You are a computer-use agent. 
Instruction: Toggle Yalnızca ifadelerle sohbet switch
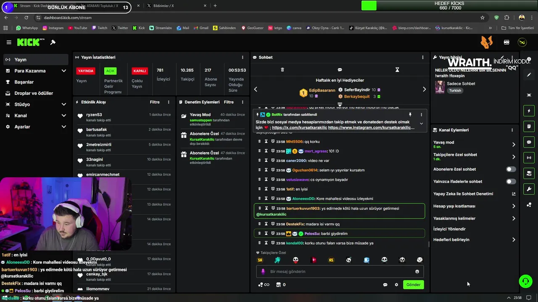[x=511, y=182]
